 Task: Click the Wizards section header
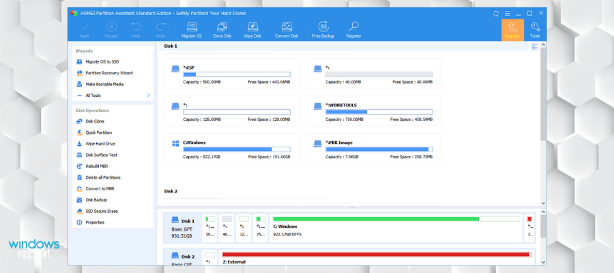[x=84, y=51]
